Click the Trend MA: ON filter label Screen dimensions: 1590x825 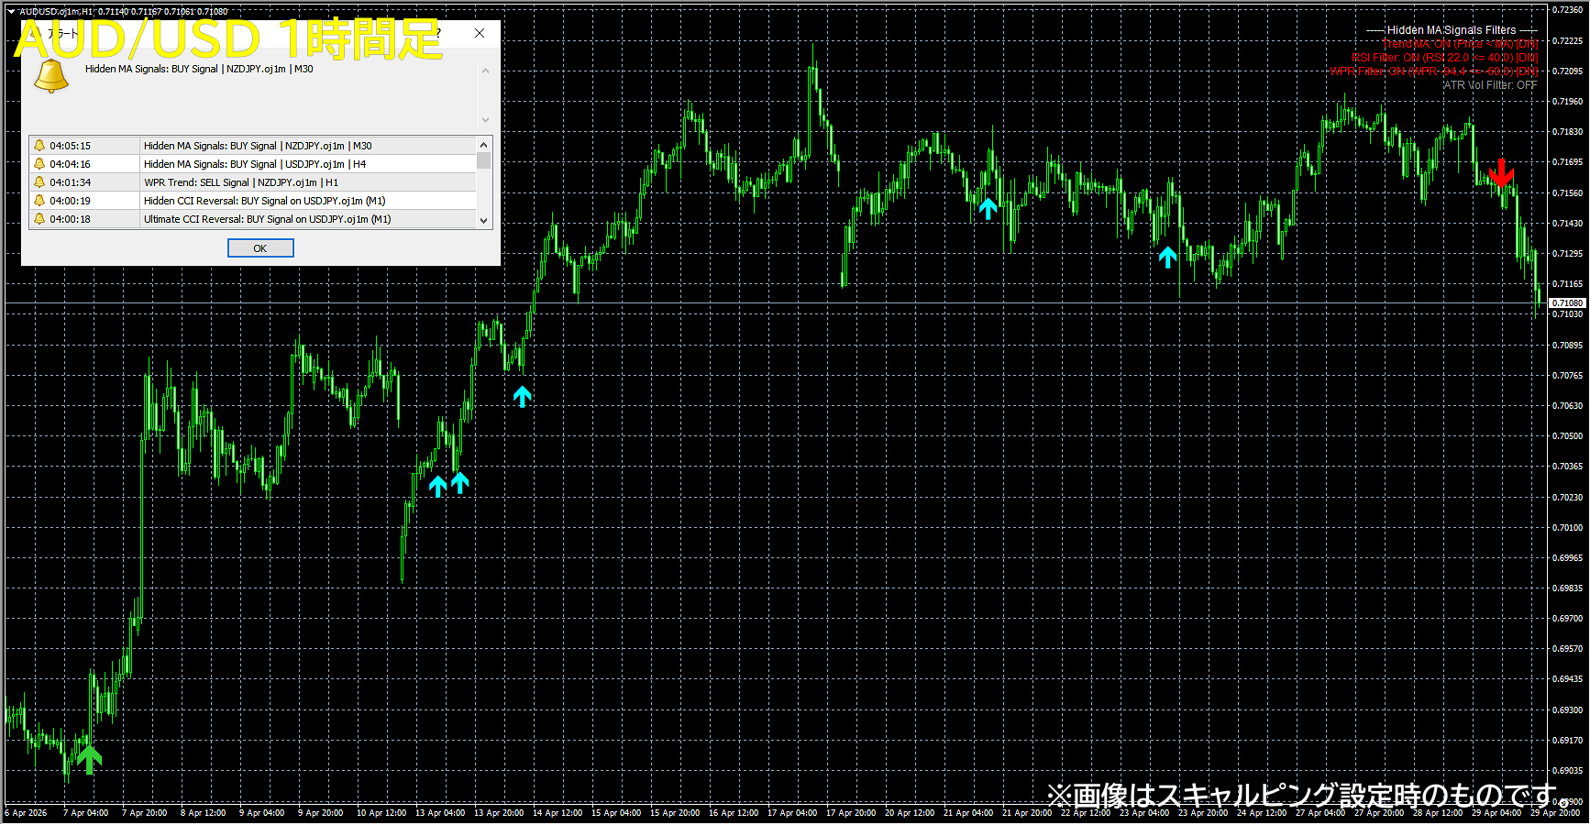[1461, 44]
